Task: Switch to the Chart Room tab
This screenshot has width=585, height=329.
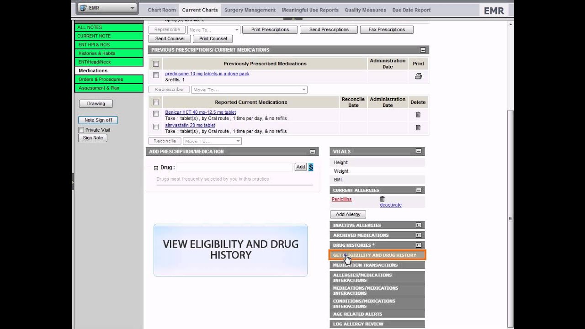Action: click(162, 10)
